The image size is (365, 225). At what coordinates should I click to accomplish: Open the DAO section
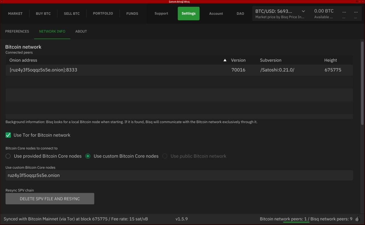[240, 13]
